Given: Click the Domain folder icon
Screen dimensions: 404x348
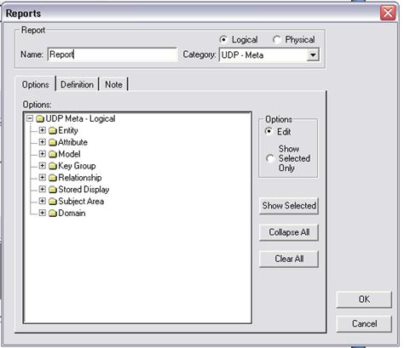Looking at the screenshot, I should click(x=53, y=214).
